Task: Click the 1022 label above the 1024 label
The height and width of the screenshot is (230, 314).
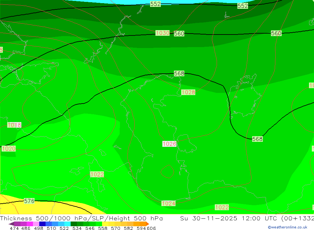Action: coord(97,174)
